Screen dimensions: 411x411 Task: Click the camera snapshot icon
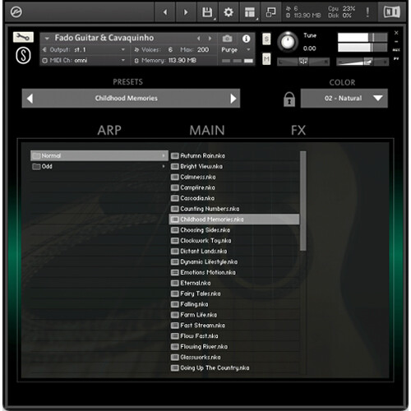227,39
